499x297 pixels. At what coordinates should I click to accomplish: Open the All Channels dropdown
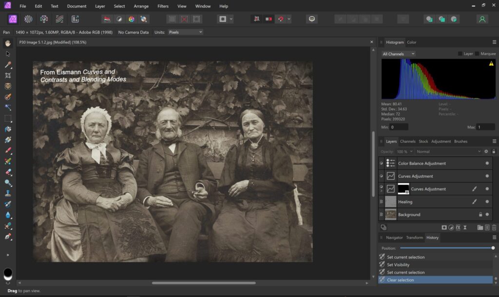click(399, 54)
